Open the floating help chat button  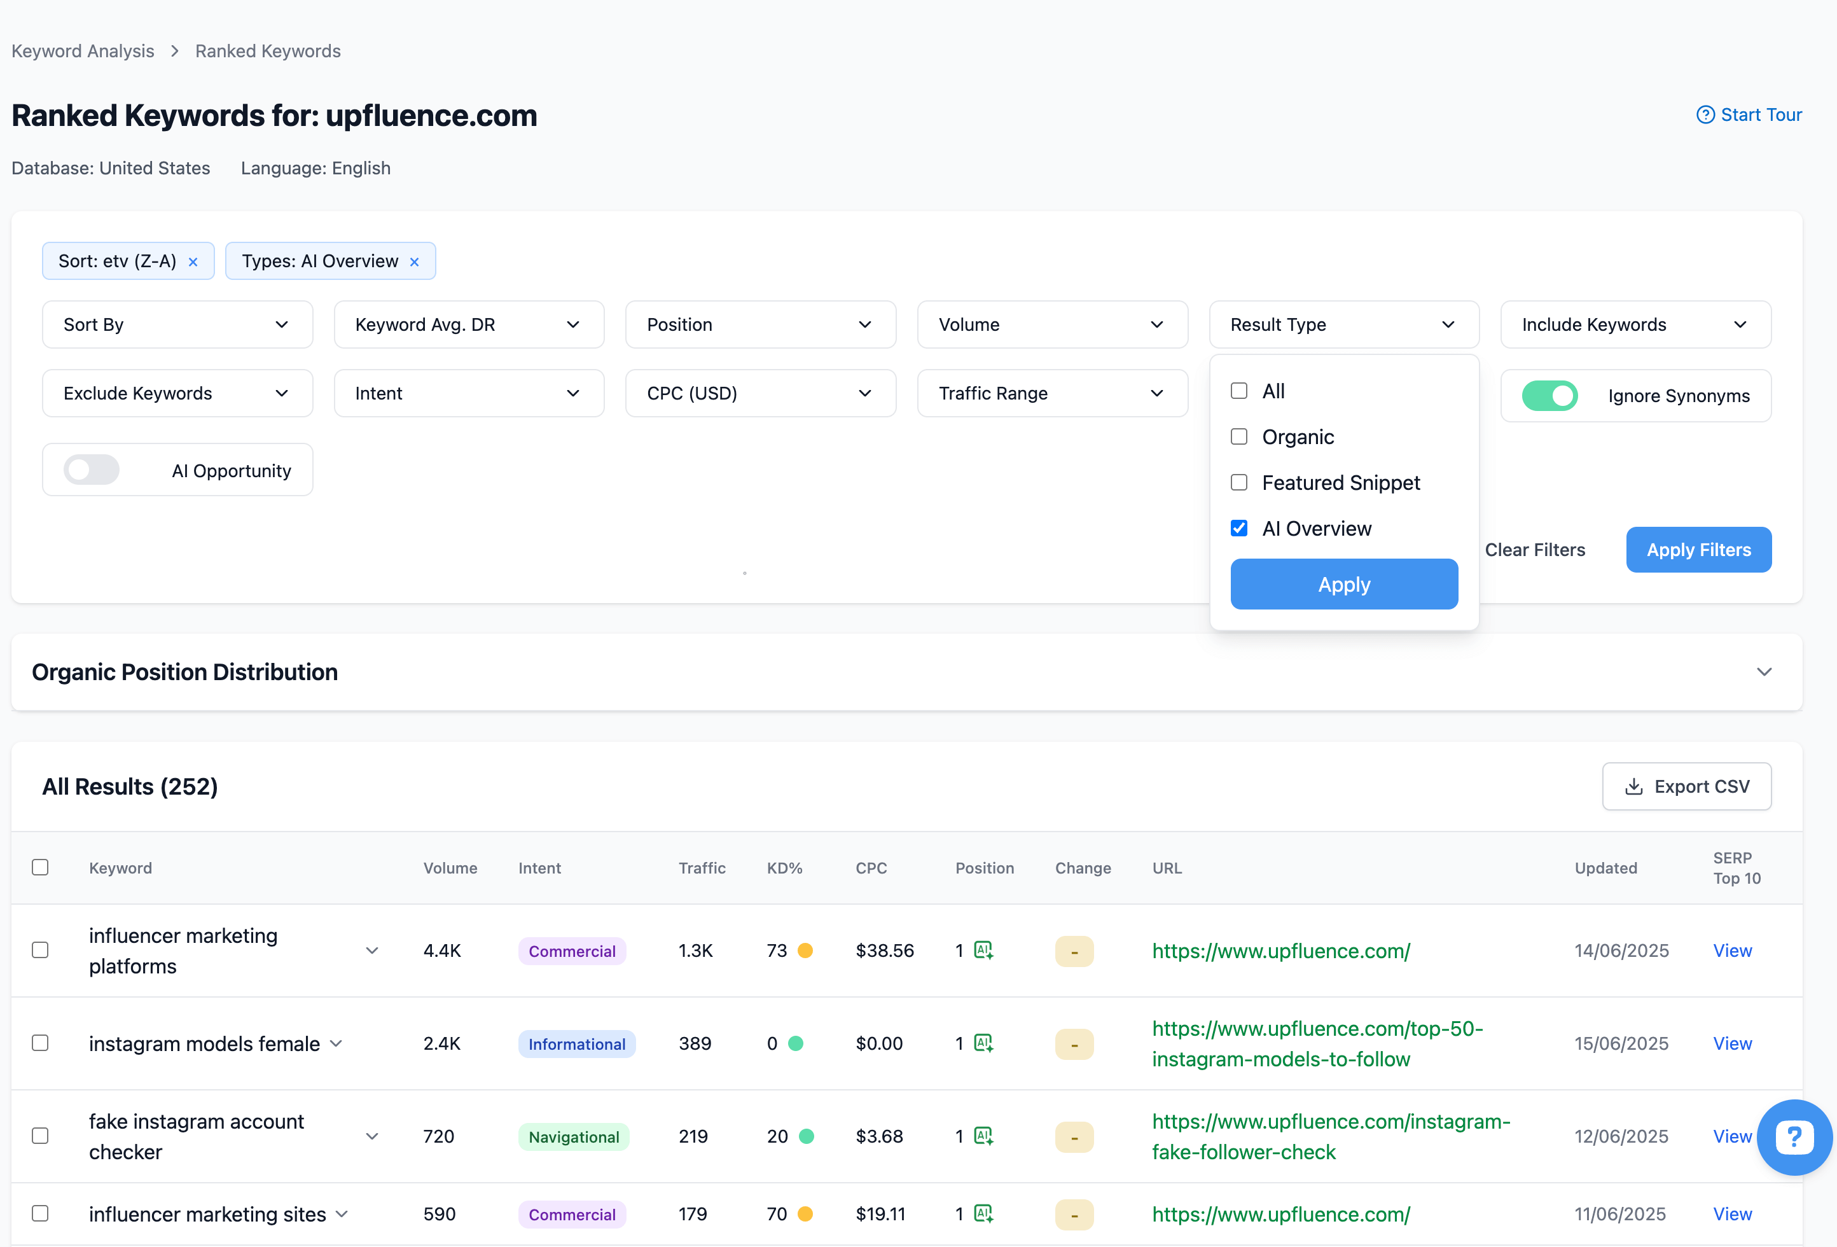pyautogui.click(x=1794, y=1137)
